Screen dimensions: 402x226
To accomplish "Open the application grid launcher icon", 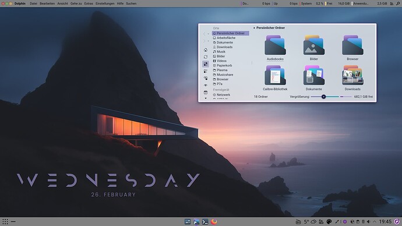I will click(5, 222).
